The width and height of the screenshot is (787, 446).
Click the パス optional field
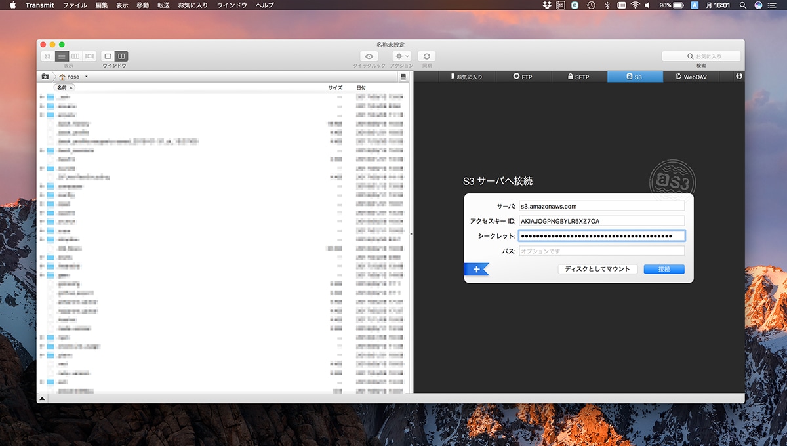point(601,251)
